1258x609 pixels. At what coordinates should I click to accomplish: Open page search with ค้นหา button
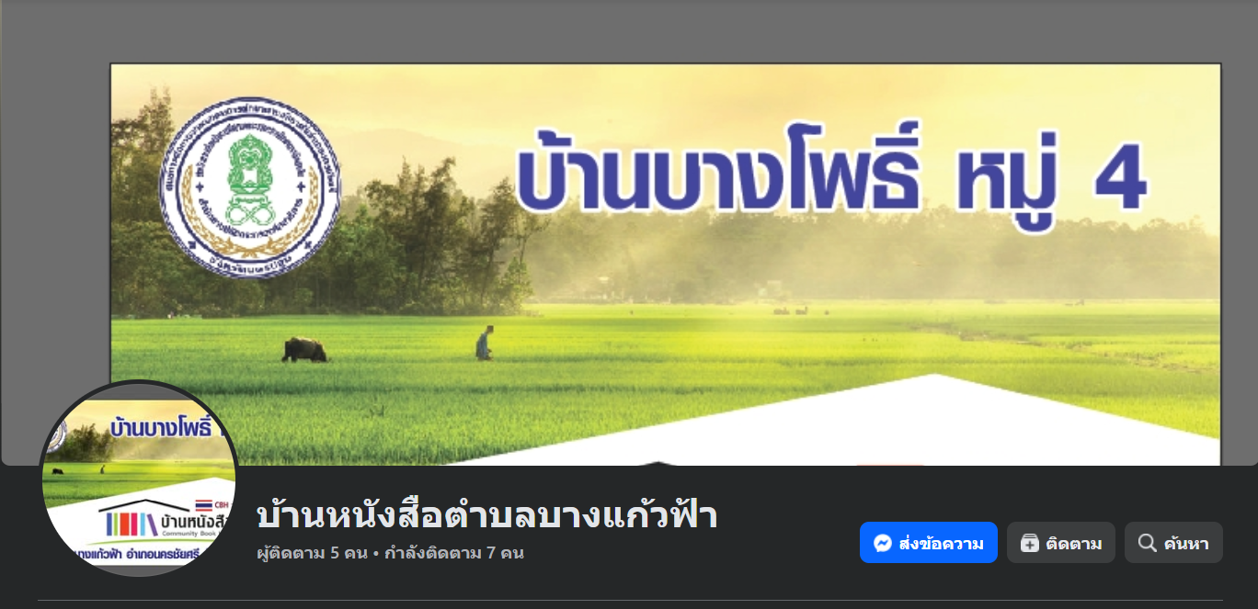[1173, 543]
